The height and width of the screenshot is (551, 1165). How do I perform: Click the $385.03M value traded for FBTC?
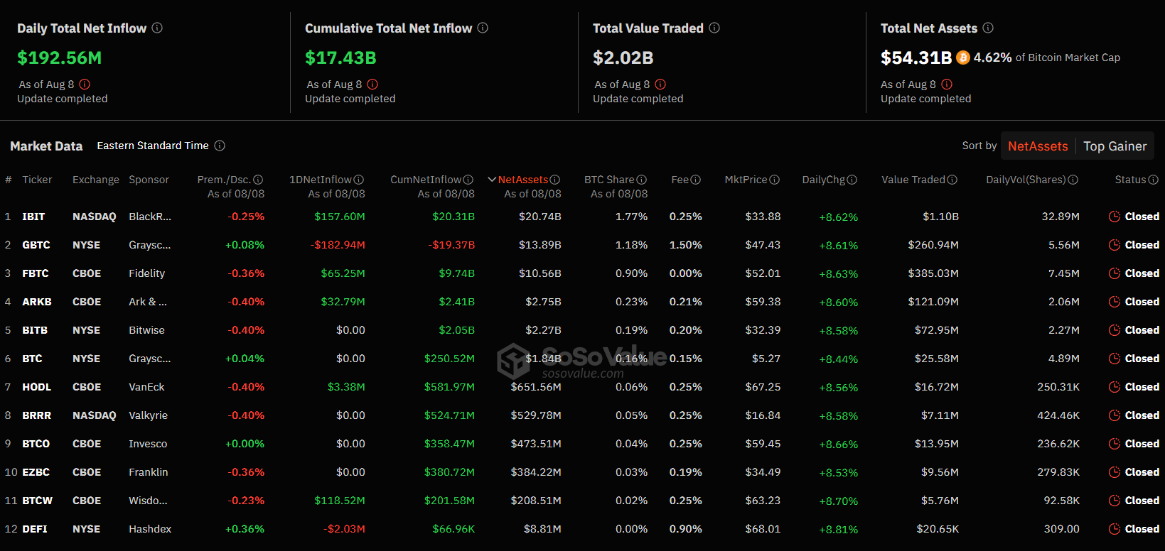933,273
